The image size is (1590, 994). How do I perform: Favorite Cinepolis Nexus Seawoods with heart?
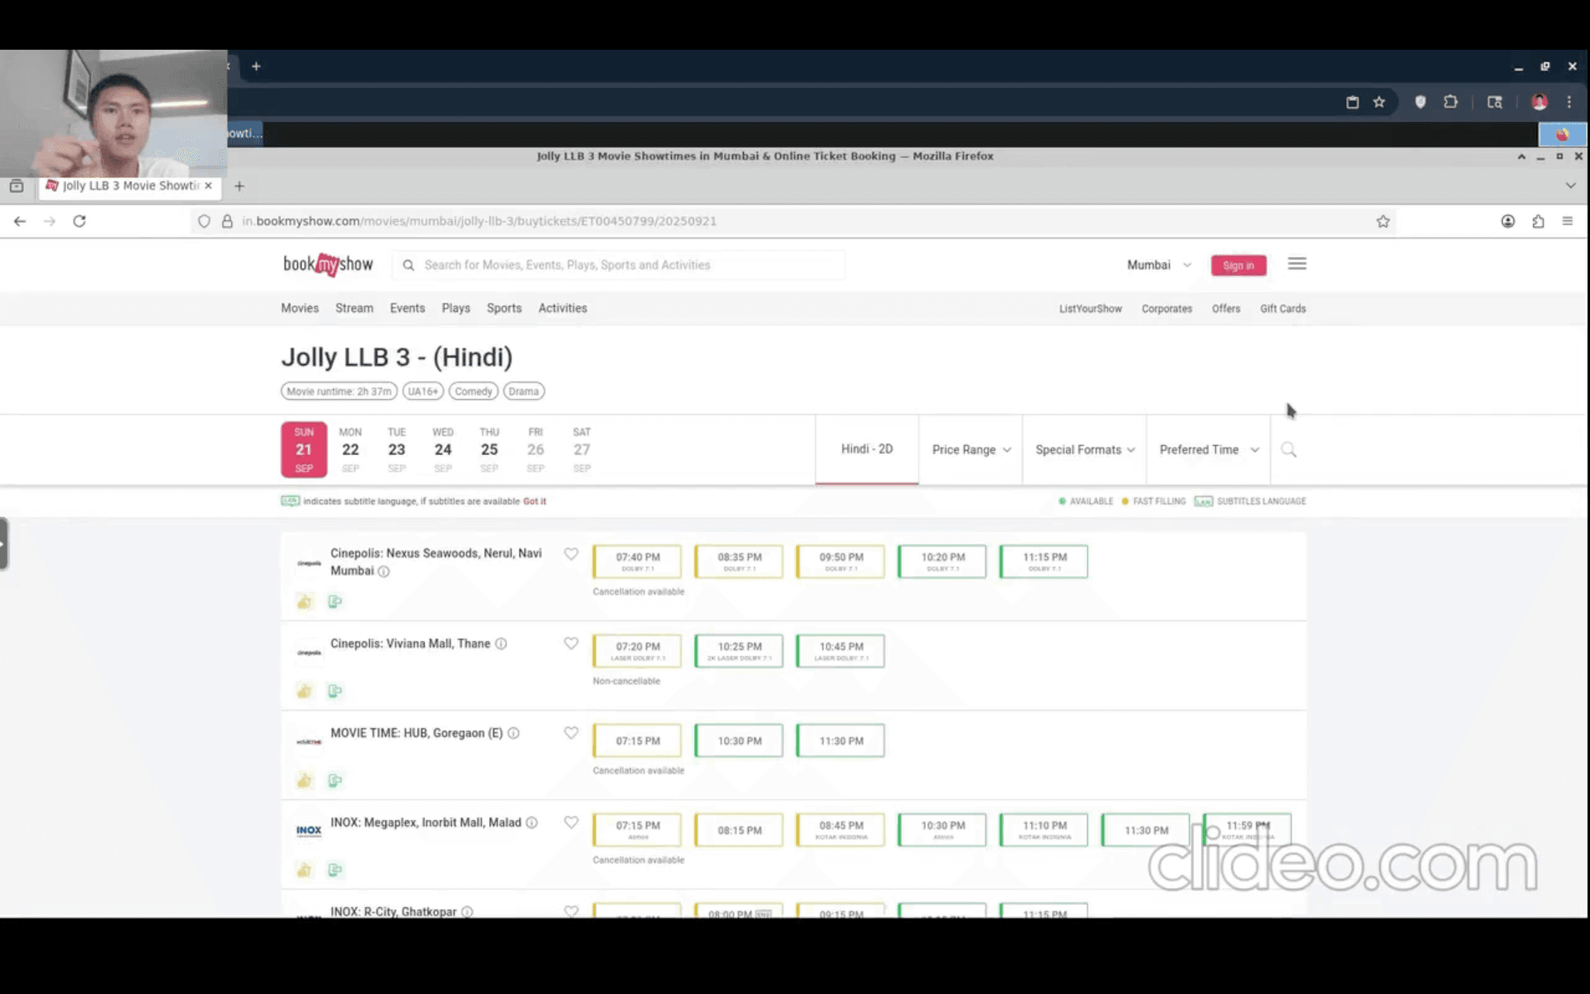[571, 554]
